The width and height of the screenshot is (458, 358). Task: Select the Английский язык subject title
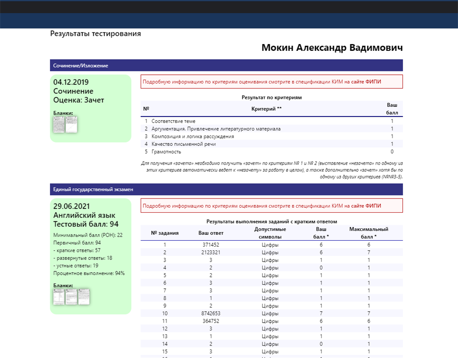(84, 215)
